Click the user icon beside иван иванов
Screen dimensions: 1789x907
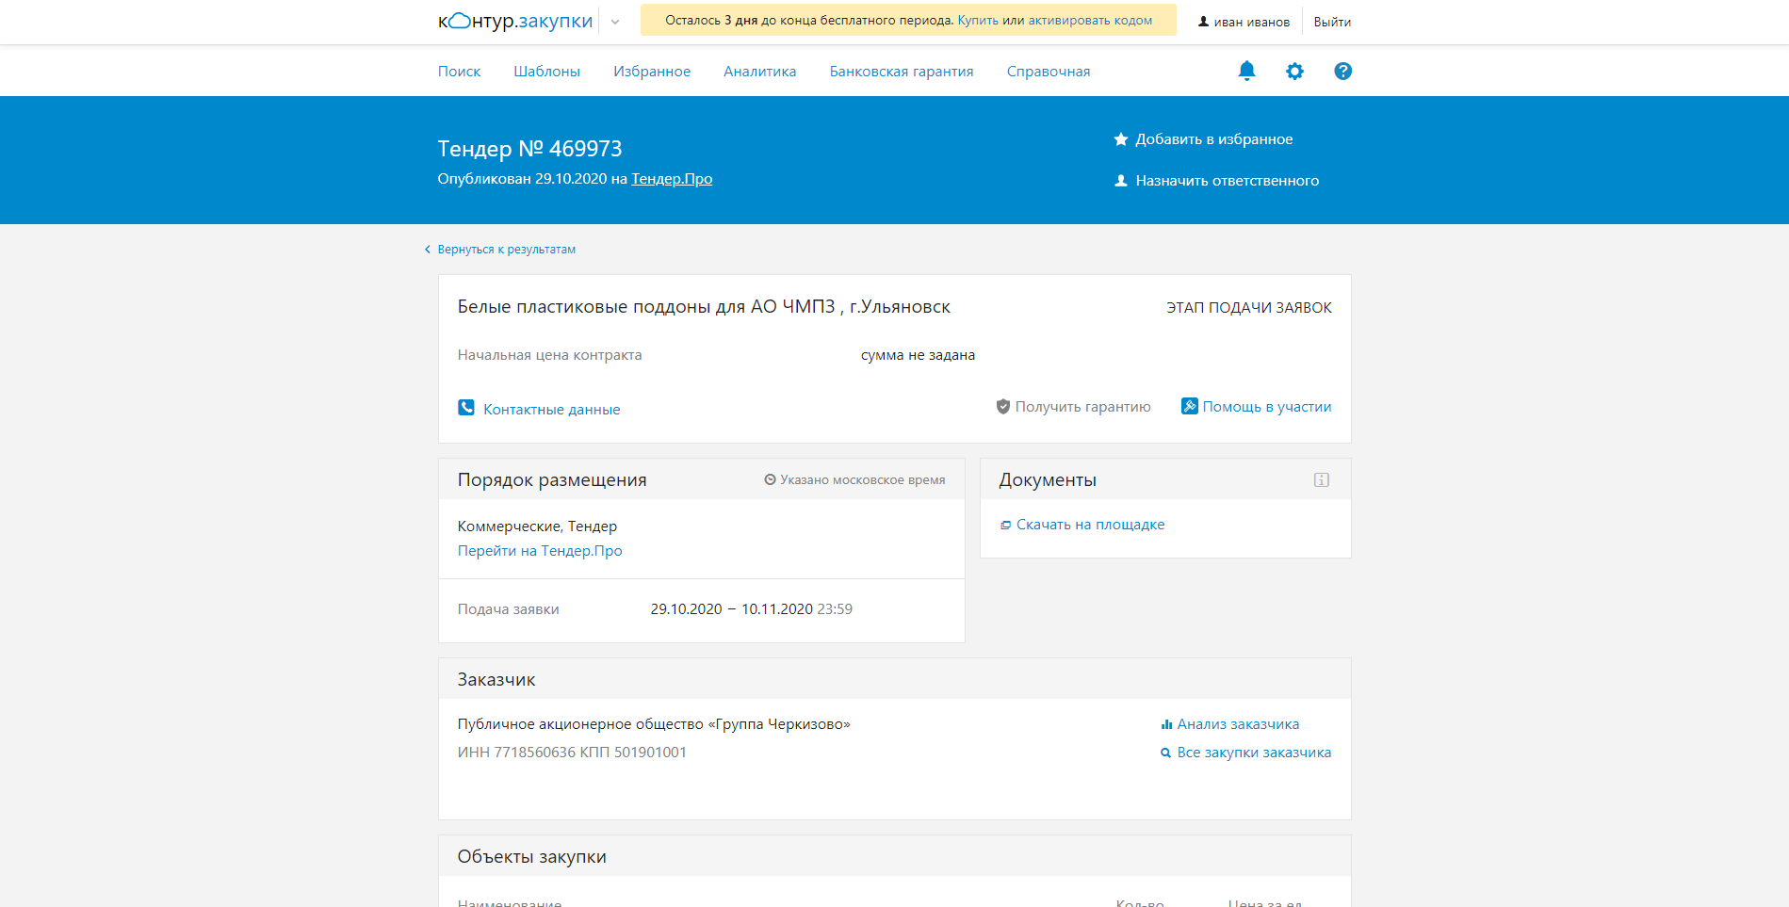click(1203, 22)
